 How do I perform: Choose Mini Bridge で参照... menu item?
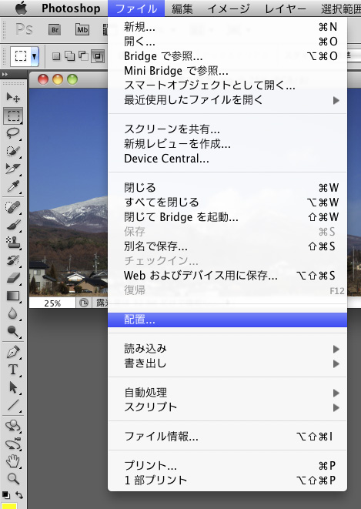click(227, 70)
